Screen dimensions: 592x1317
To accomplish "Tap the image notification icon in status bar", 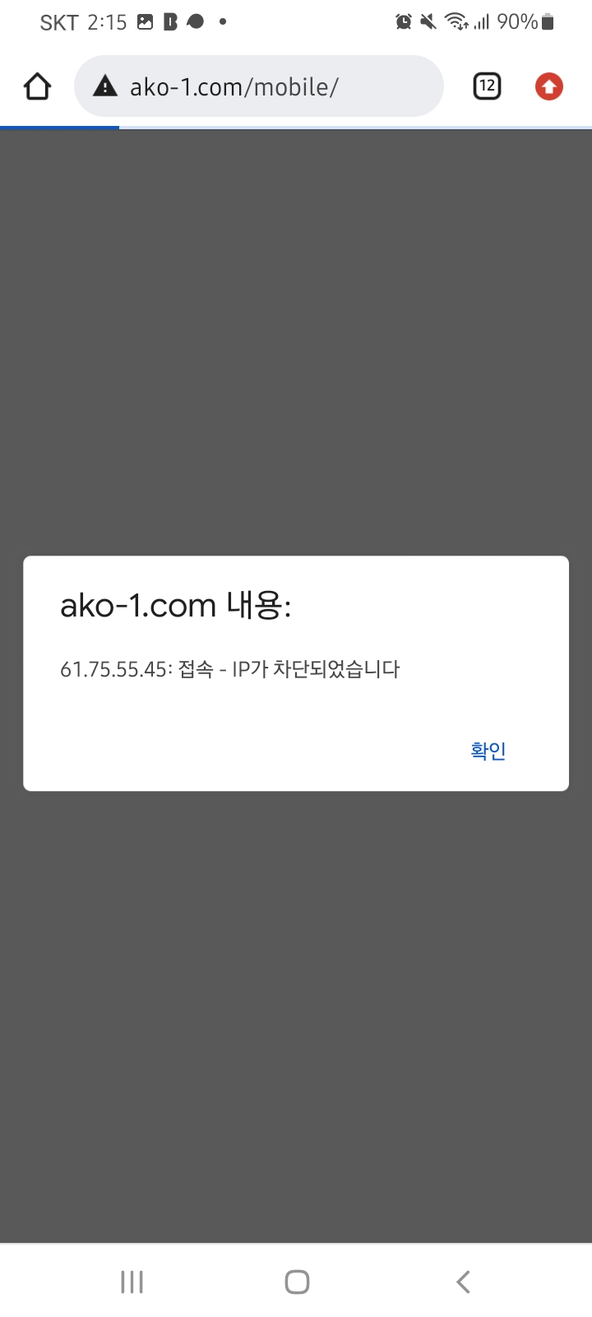I will pyautogui.click(x=146, y=22).
